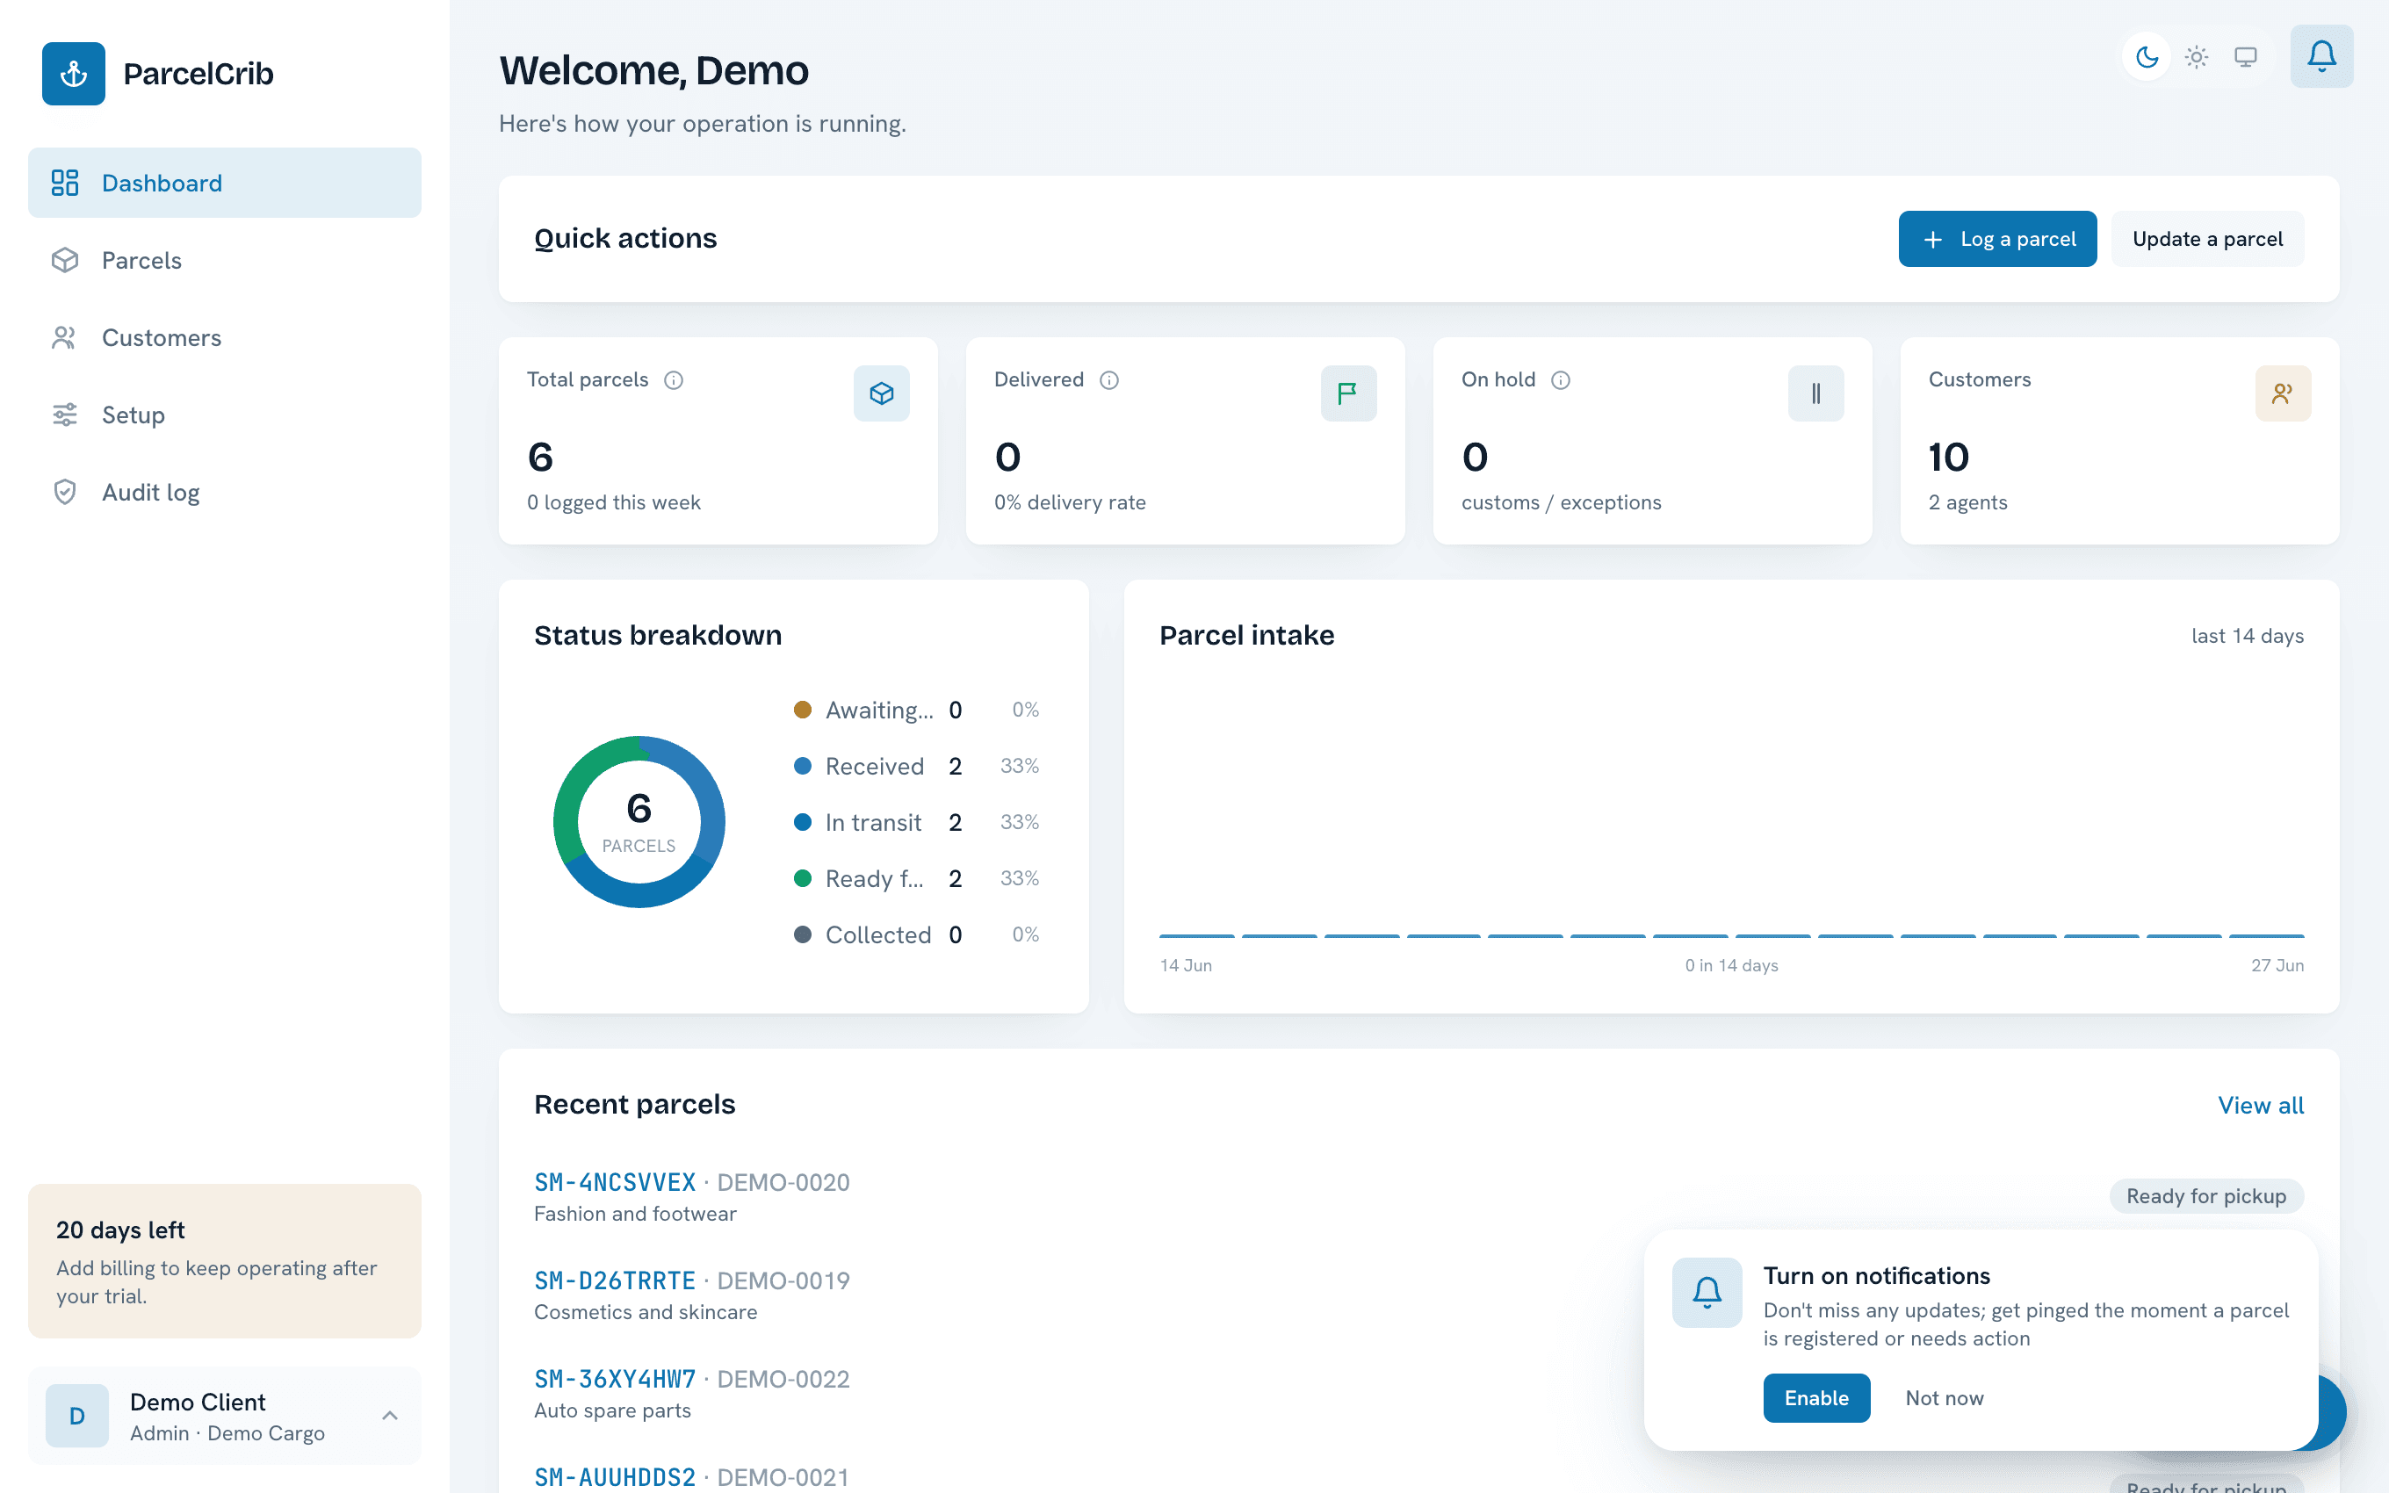Click the Ready f... green legend dot
Screen dimensions: 2389x1493
(803, 879)
